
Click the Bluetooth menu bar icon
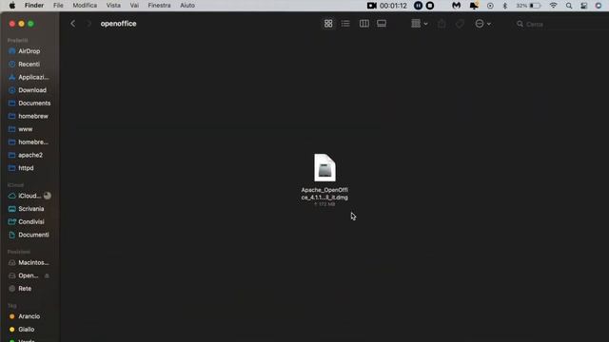pyautogui.click(x=505, y=6)
